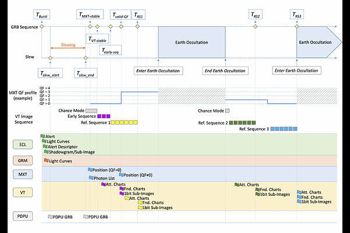Click the Photon List flag icon
This screenshot has height=233, width=350.
(90, 179)
